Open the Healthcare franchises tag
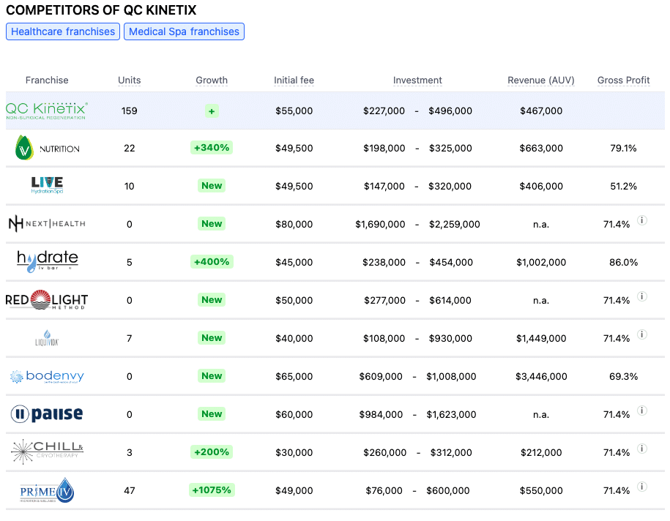 [x=63, y=31]
